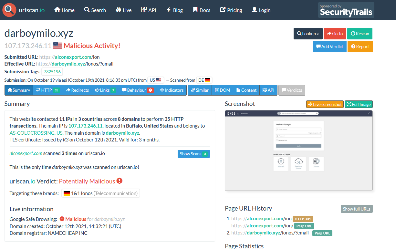Click the Live screenshot button
The height and width of the screenshot is (249, 396).
(325, 104)
